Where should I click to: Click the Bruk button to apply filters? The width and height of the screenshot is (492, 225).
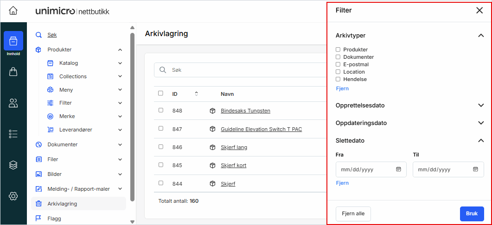[x=472, y=213]
